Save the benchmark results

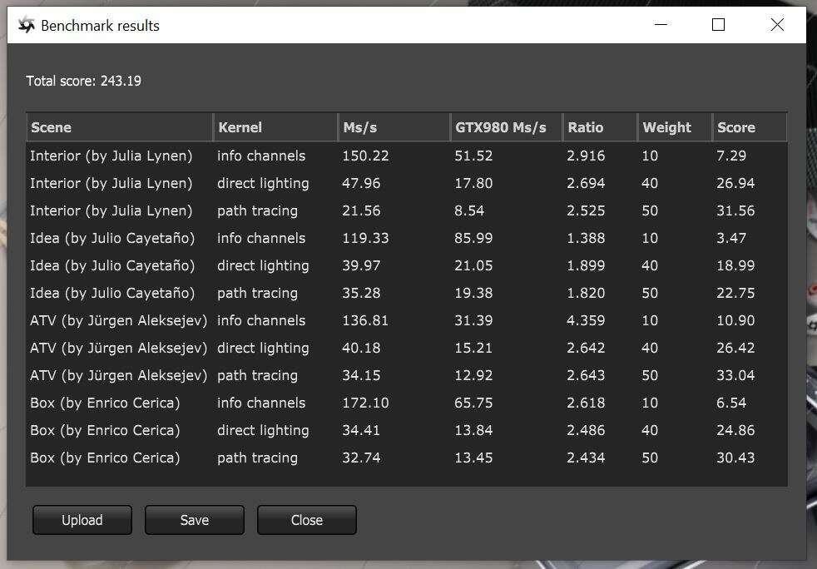tap(194, 520)
